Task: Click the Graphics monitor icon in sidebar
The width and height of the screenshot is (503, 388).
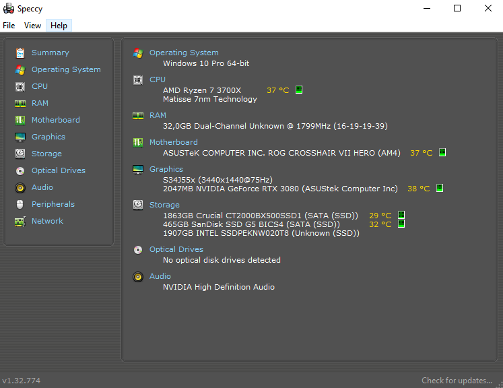Action: click(20, 137)
